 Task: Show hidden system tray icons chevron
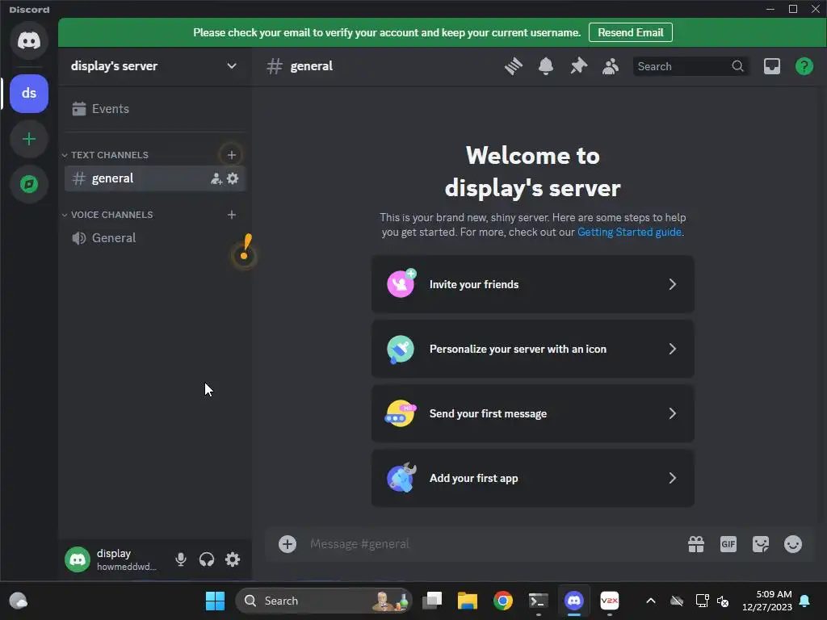coord(651,601)
